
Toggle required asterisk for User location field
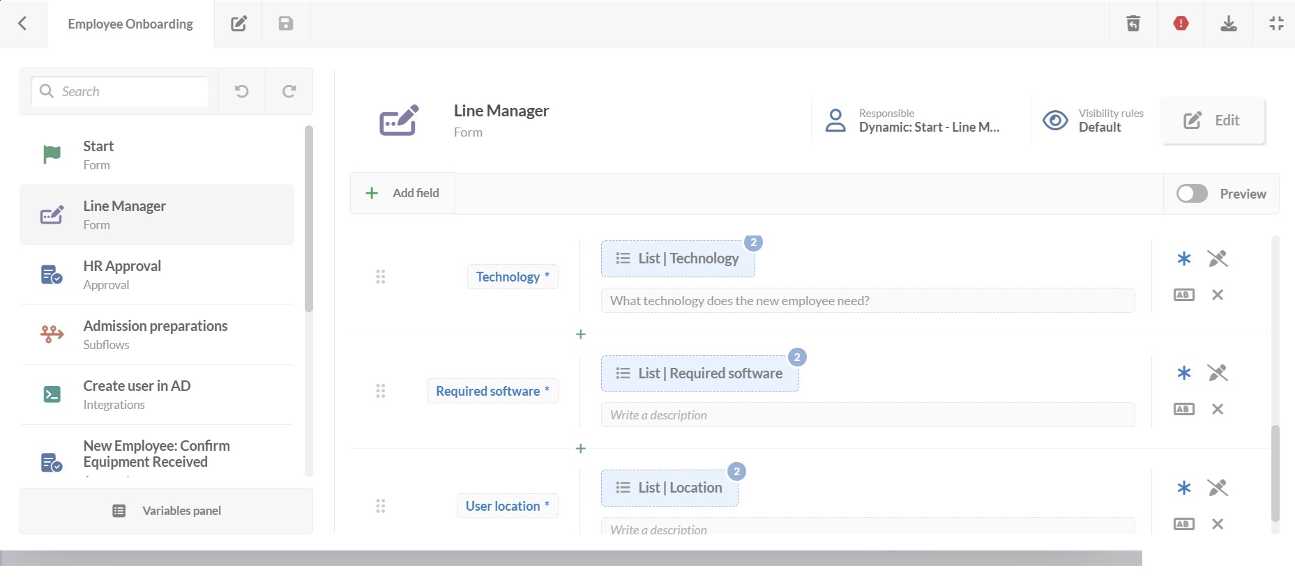[1184, 488]
